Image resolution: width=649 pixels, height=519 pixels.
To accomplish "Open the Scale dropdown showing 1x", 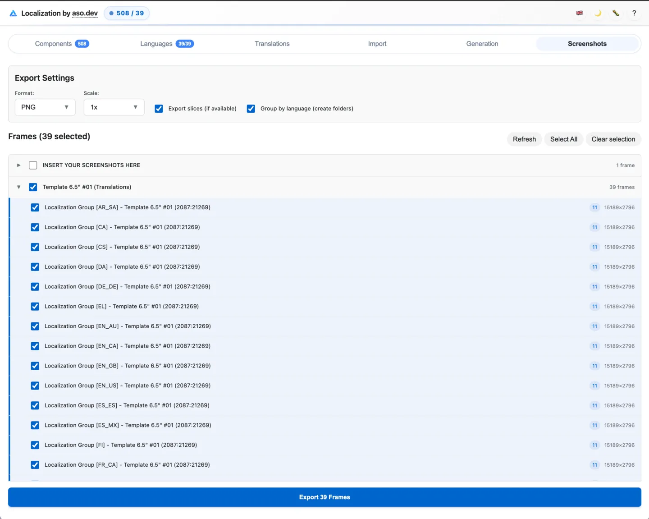I will coord(114,107).
